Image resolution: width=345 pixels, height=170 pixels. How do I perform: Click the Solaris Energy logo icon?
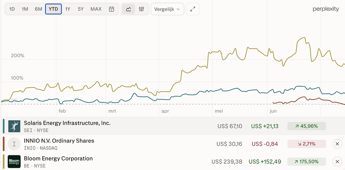14,126
